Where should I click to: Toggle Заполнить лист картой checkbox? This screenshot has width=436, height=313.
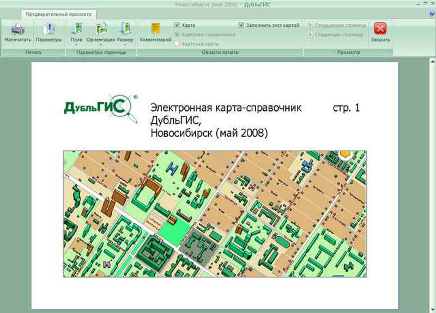point(241,25)
